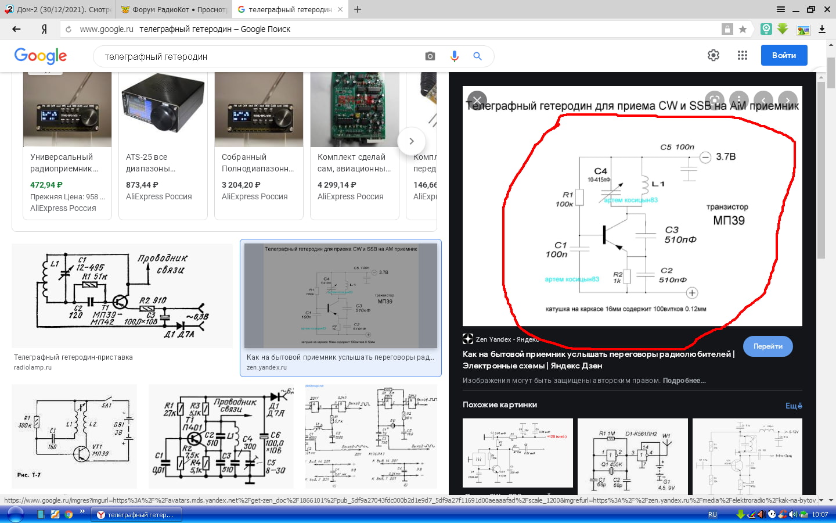Open the Google apps grid

pyautogui.click(x=742, y=55)
